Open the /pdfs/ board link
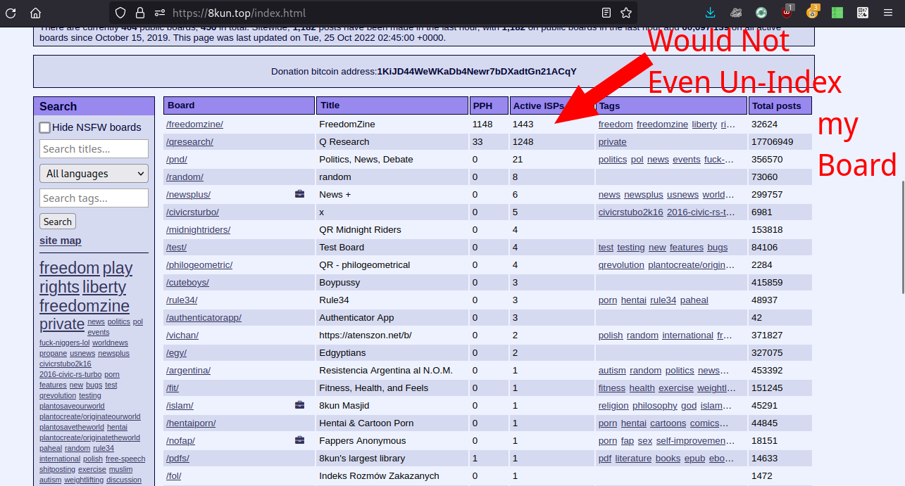905x486 pixels. [x=177, y=459]
